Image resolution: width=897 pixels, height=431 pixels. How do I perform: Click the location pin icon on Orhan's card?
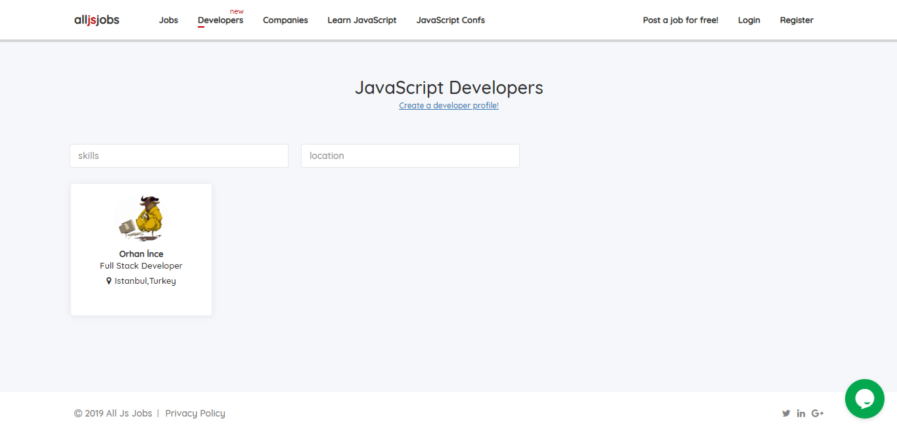(x=109, y=281)
